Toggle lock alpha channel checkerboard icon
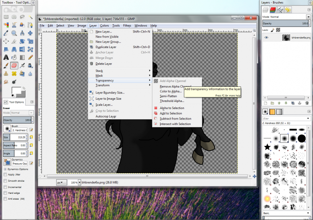This screenshot has width=313, height=220. click(x=278, y=30)
